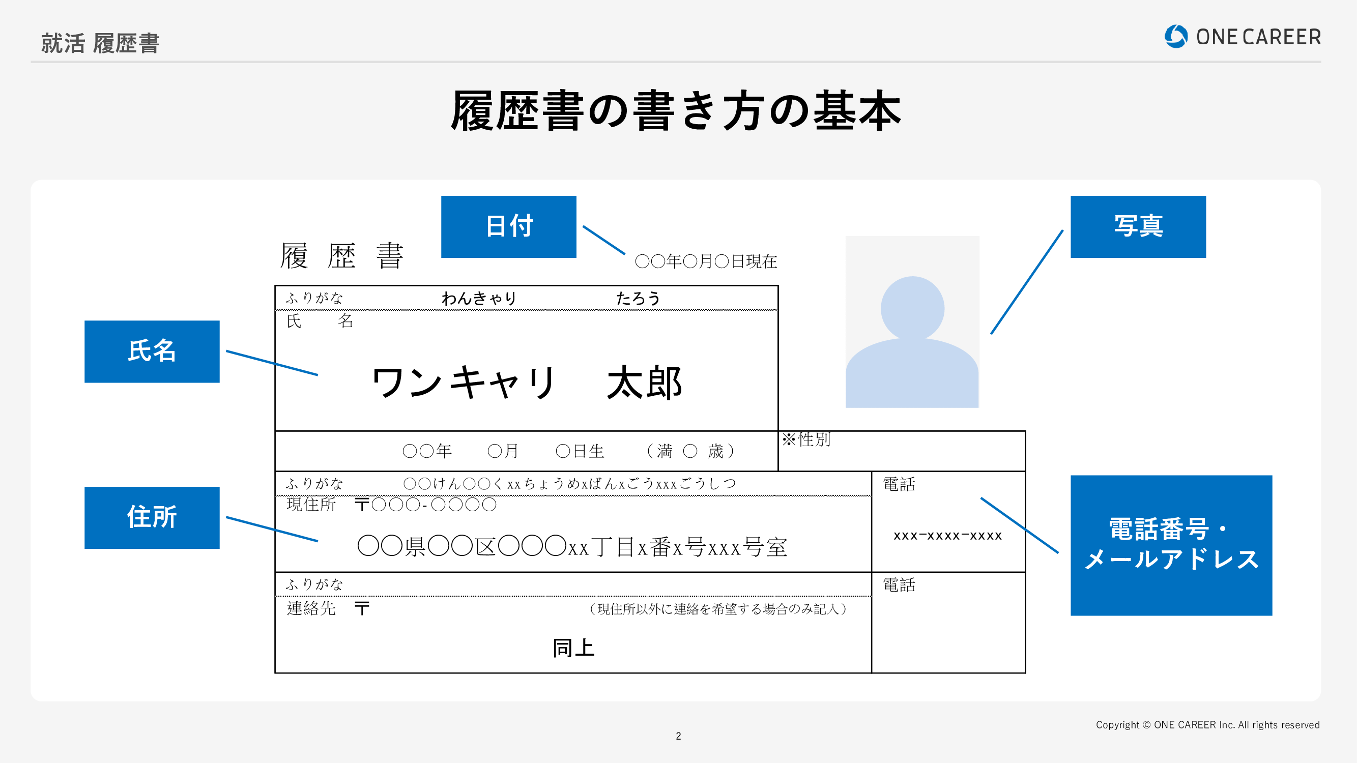Viewport: 1357px width, 763px height.
Task: Select the blue 写真 label box
Action: (1138, 226)
